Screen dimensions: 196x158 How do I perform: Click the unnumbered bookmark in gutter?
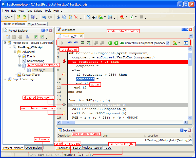click(64, 113)
